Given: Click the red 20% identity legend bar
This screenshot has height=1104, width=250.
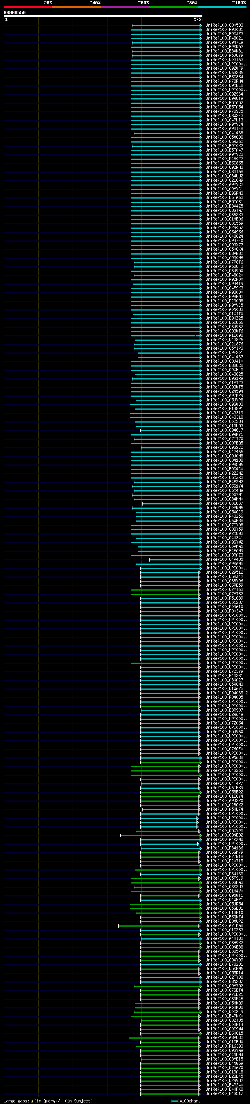Looking at the screenshot, I should pyautogui.click(x=28, y=7).
